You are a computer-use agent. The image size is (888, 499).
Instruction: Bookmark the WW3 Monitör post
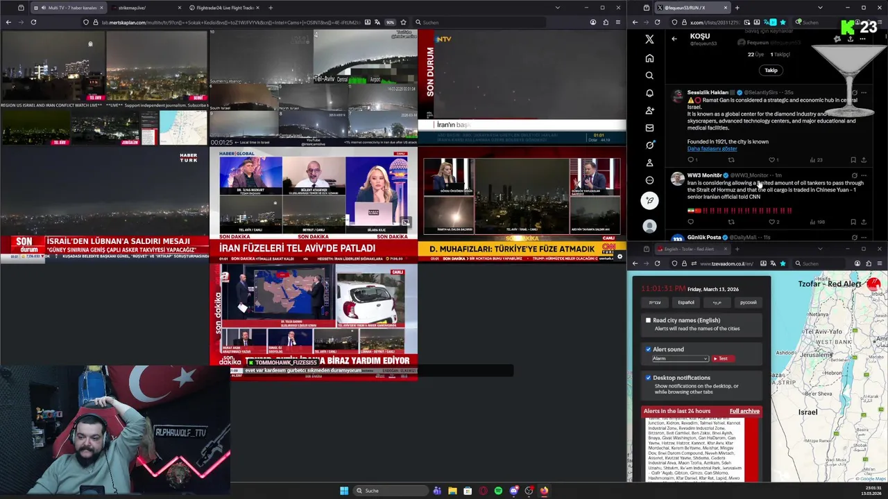point(853,222)
